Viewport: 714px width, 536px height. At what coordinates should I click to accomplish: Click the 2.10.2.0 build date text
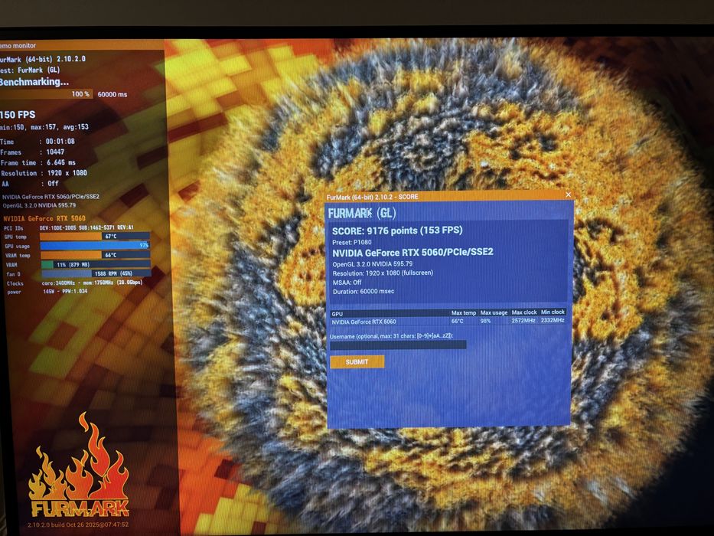(78, 525)
